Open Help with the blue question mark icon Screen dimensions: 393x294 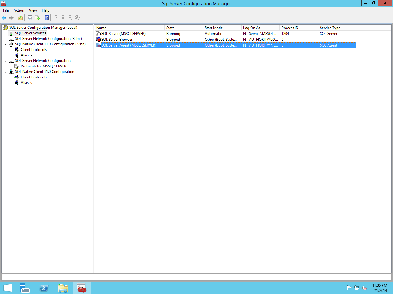click(x=46, y=18)
